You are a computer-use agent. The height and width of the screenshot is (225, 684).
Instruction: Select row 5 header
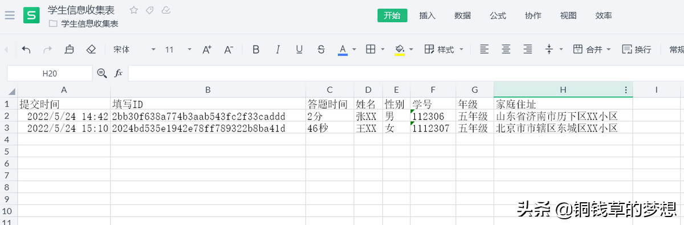point(9,152)
